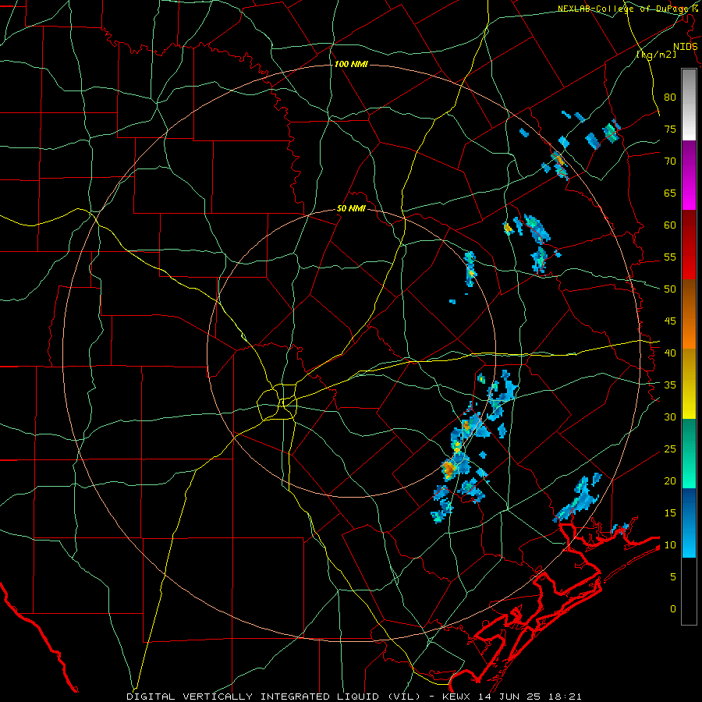
Task: Click the legend value 70
Action: point(670,161)
